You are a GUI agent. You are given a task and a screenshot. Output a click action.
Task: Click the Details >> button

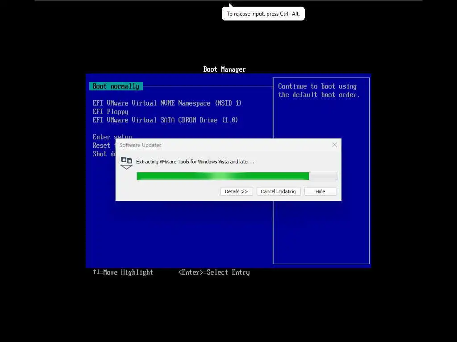click(x=237, y=191)
